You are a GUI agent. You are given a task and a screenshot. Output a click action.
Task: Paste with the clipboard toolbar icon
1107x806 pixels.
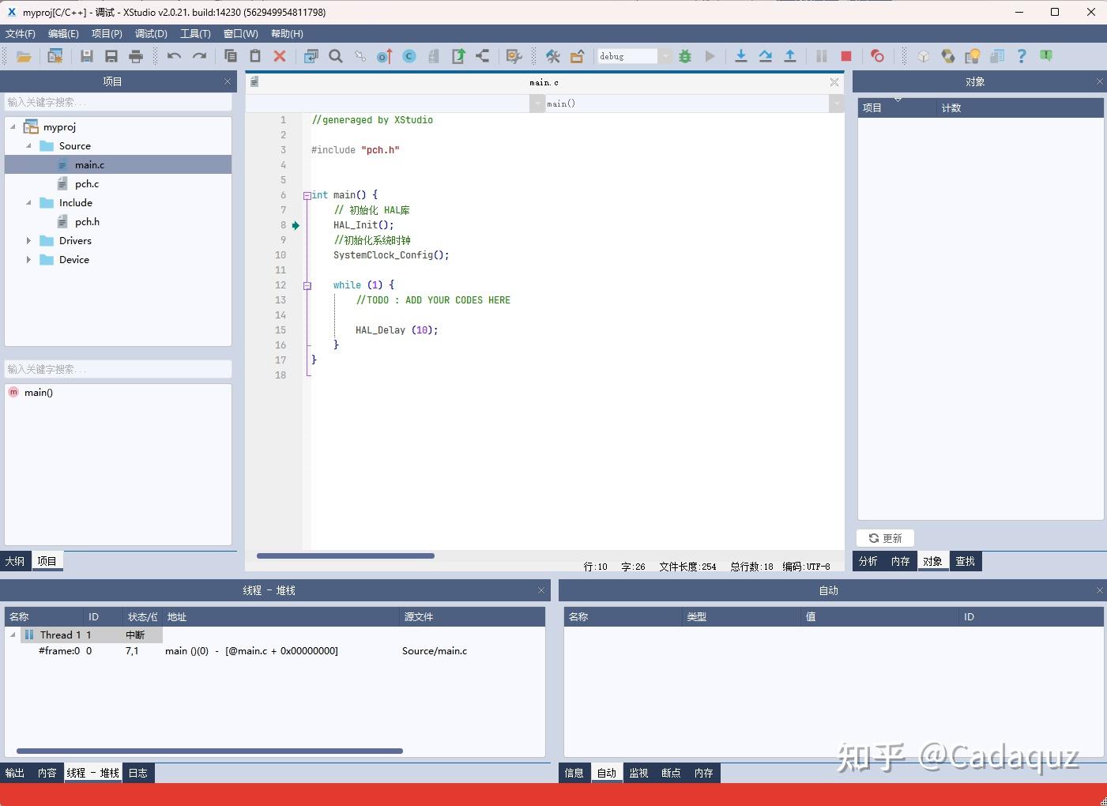coord(255,56)
